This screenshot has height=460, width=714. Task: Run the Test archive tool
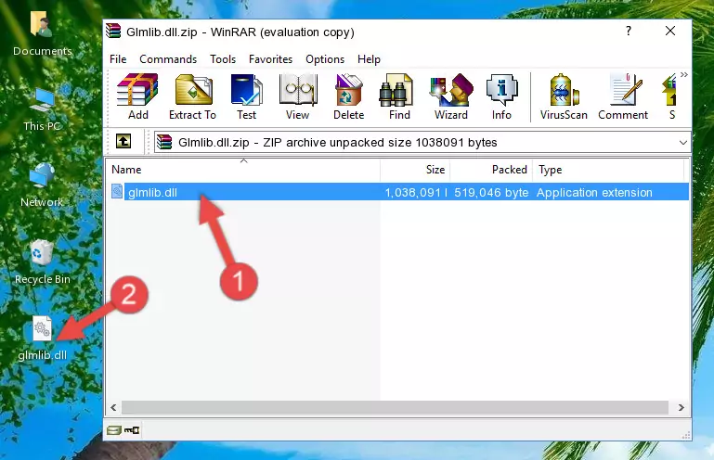[x=246, y=96]
